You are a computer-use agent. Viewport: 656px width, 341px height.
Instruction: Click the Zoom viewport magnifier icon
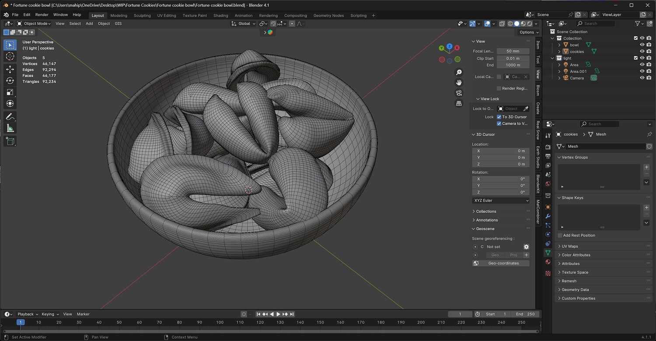[x=459, y=72]
